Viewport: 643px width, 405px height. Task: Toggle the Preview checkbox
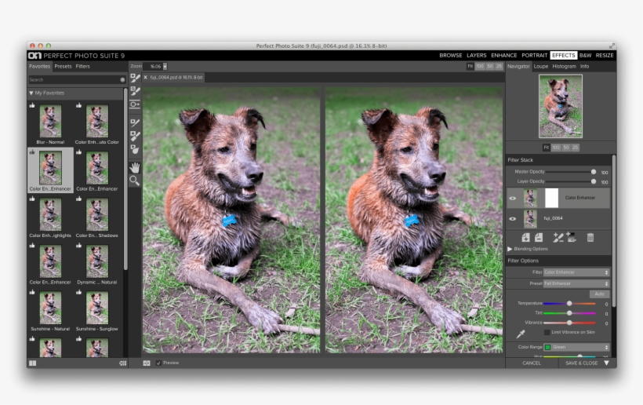[158, 363]
